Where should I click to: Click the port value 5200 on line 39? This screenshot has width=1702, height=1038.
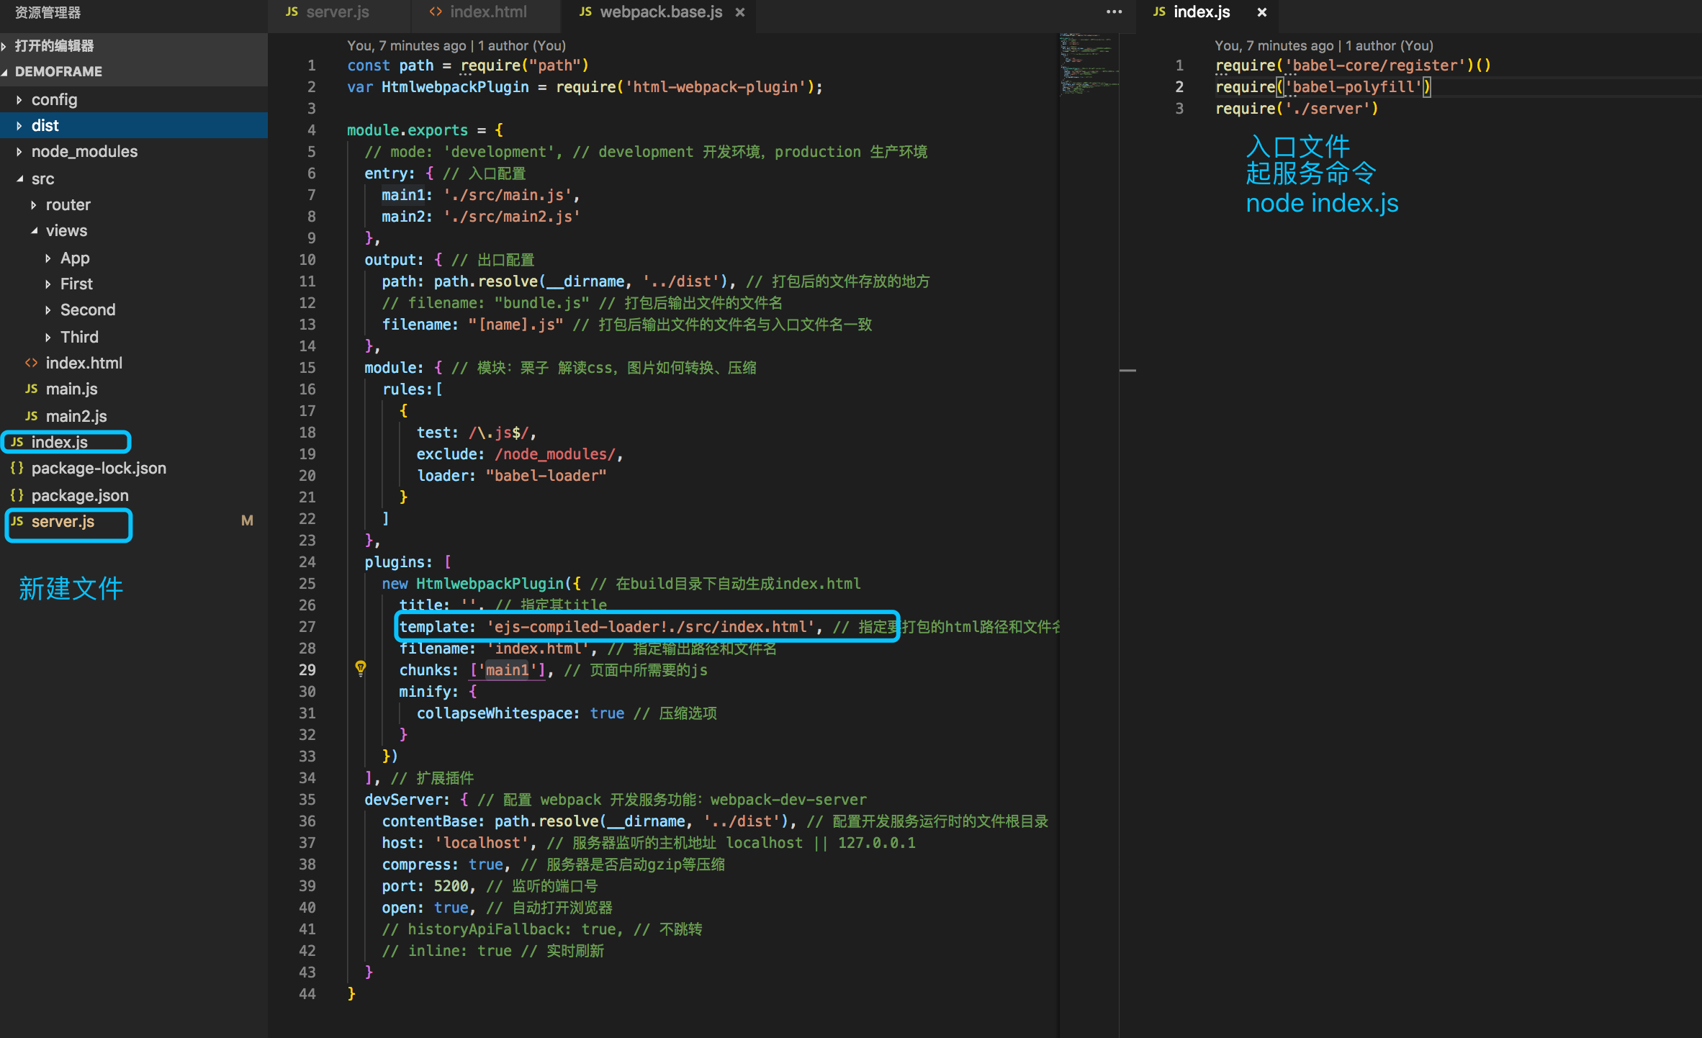451,886
